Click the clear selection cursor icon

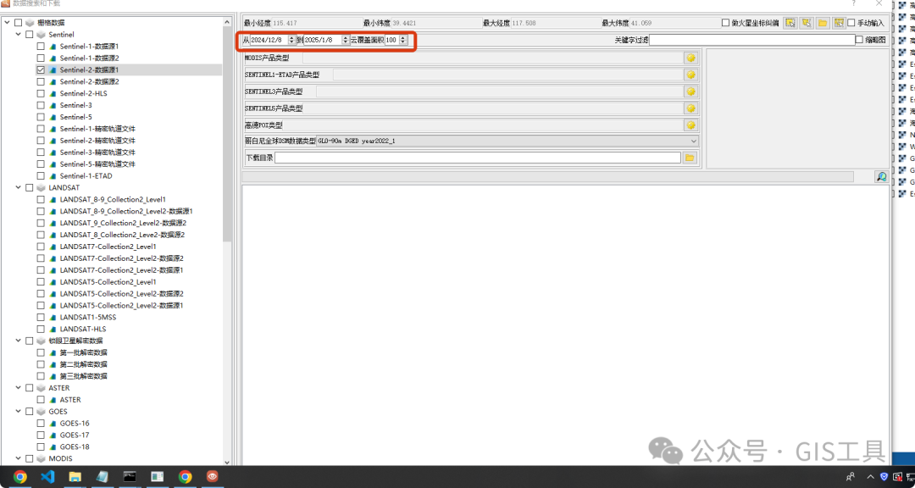807,23
